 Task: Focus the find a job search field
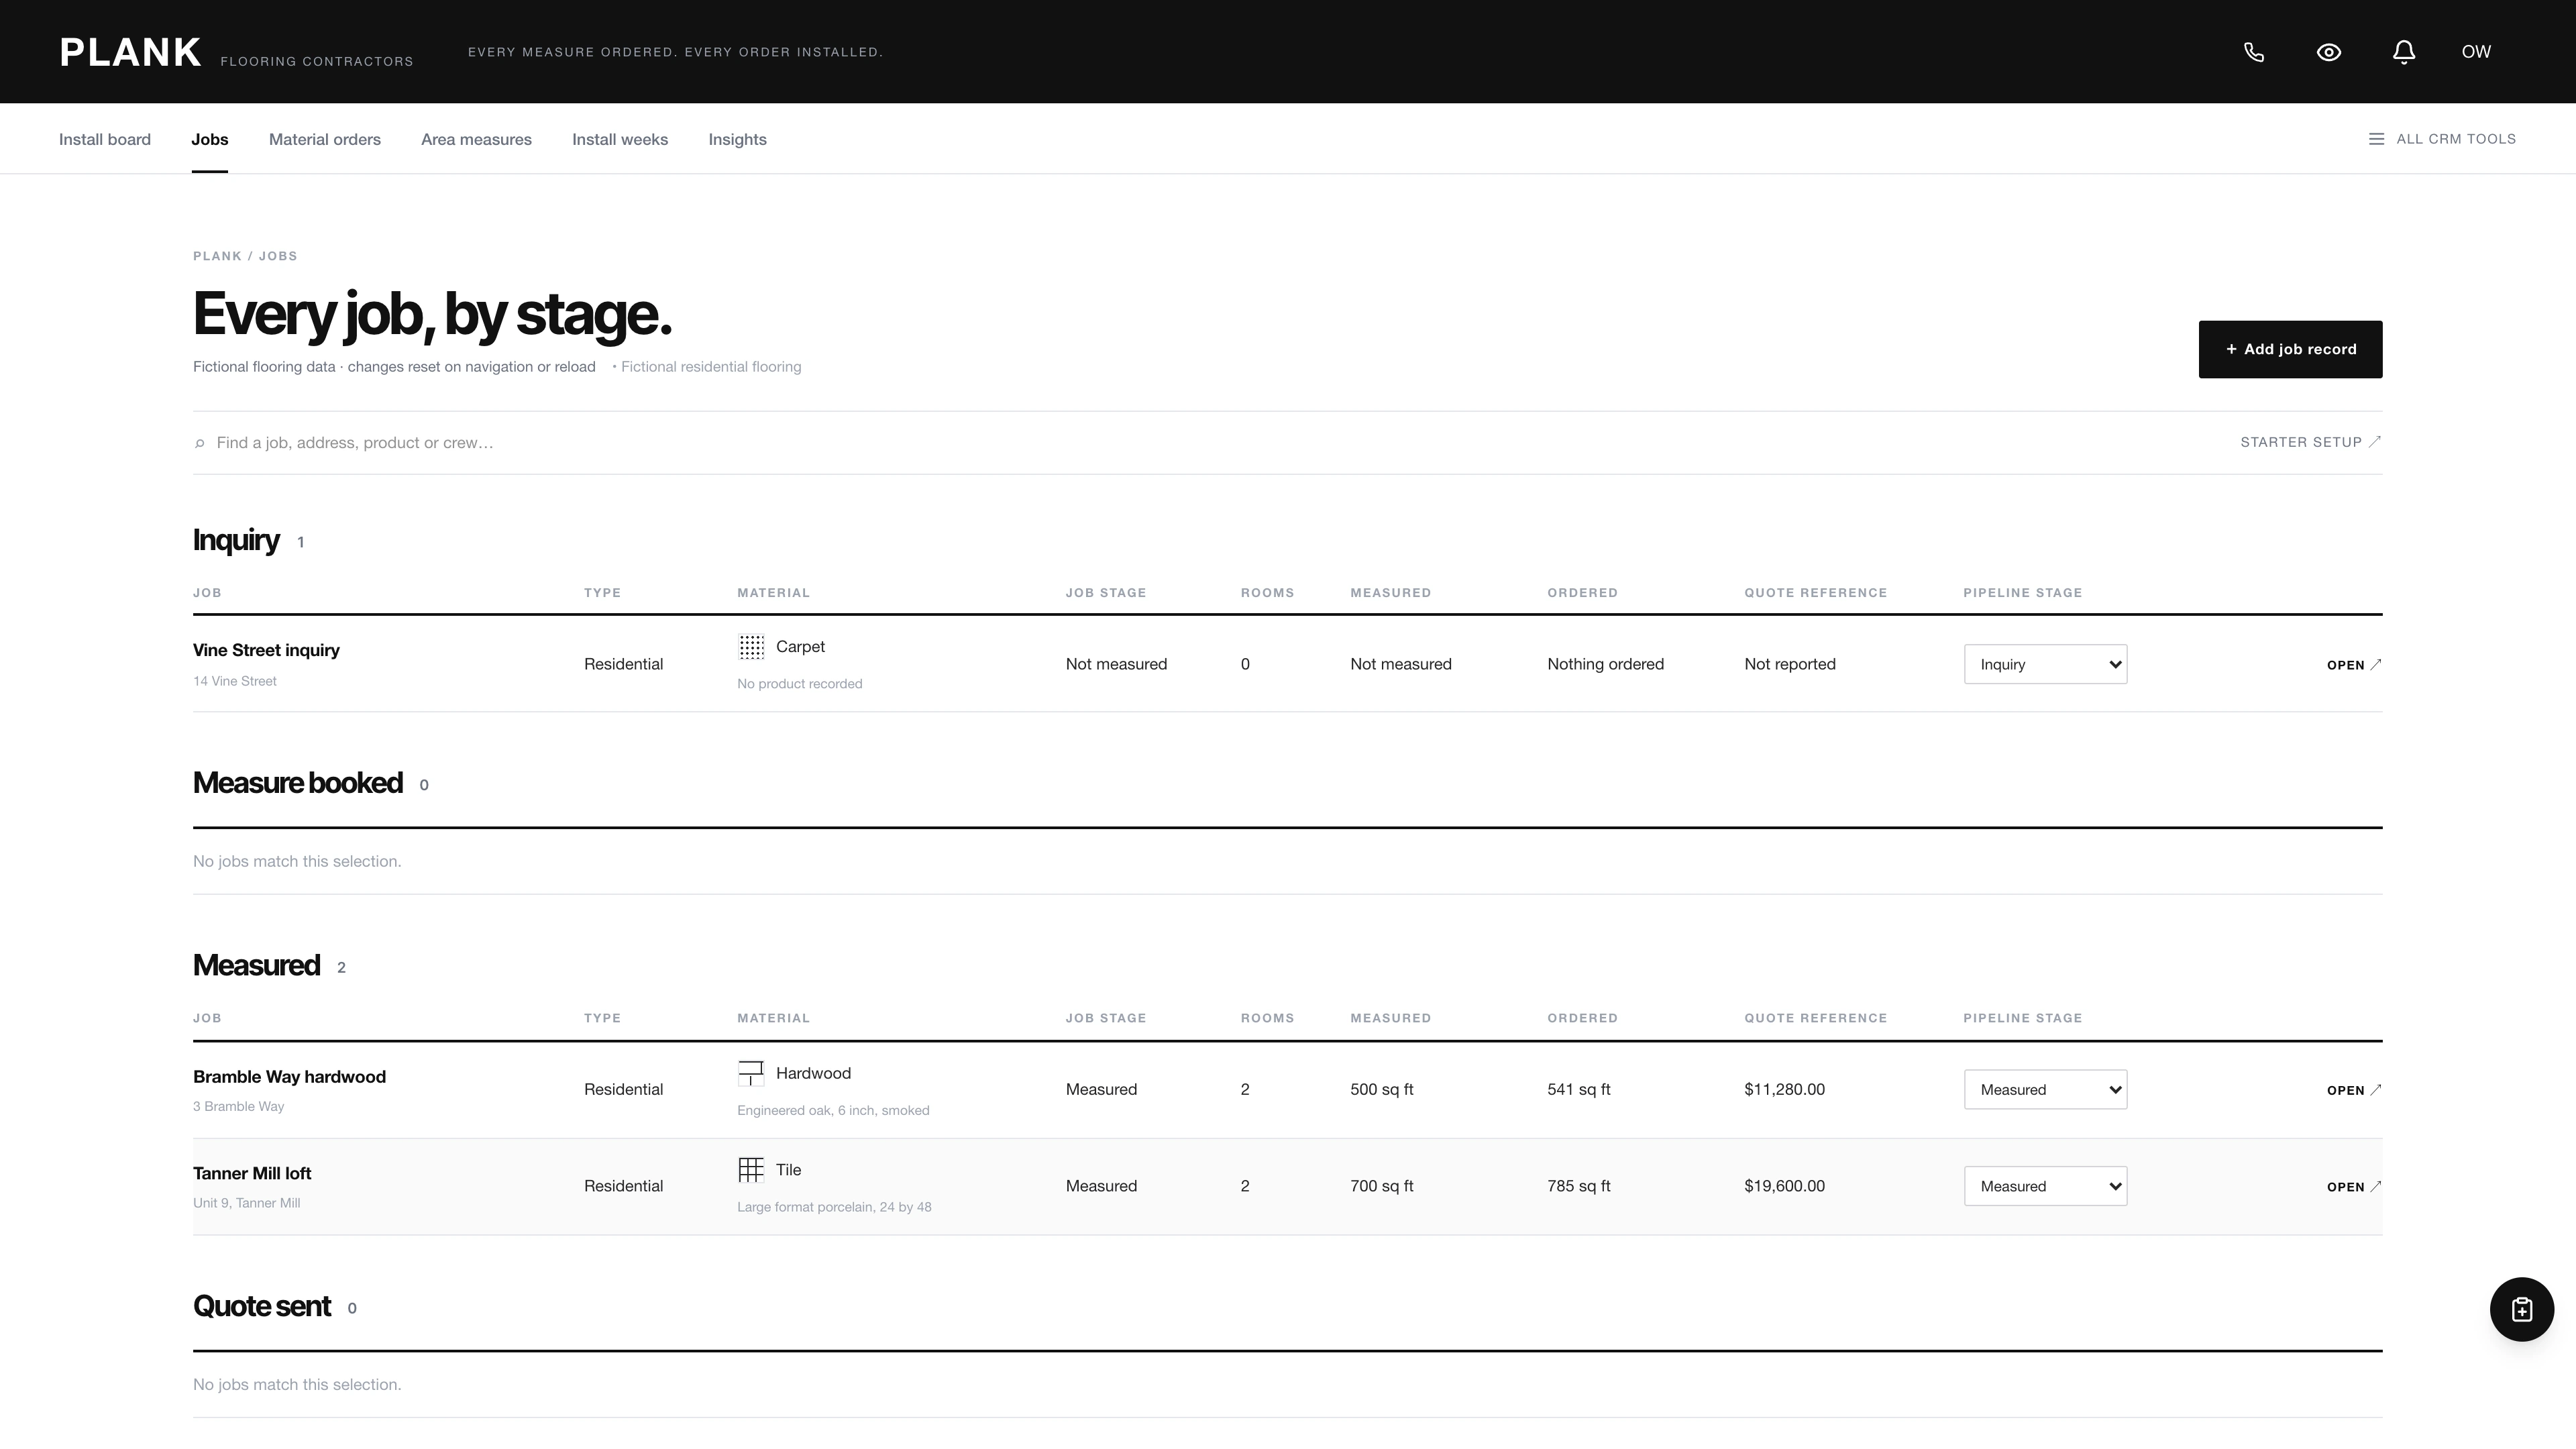[1200, 443]
